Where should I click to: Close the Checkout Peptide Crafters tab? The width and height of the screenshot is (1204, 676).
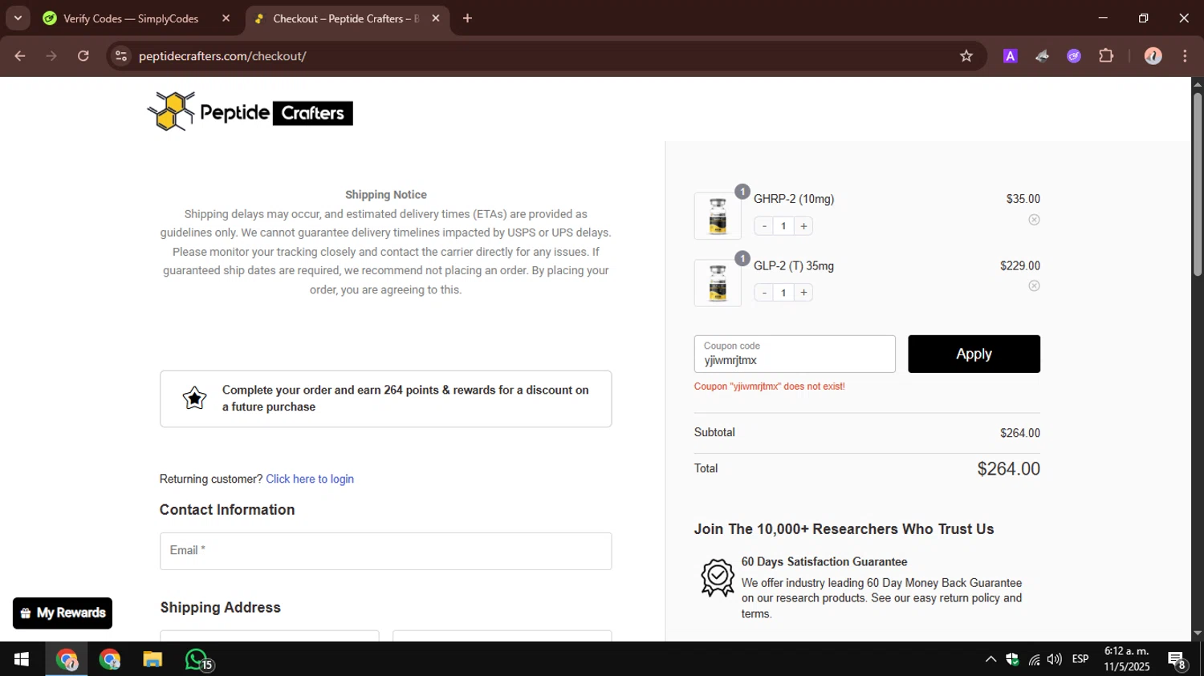point(436,18)
